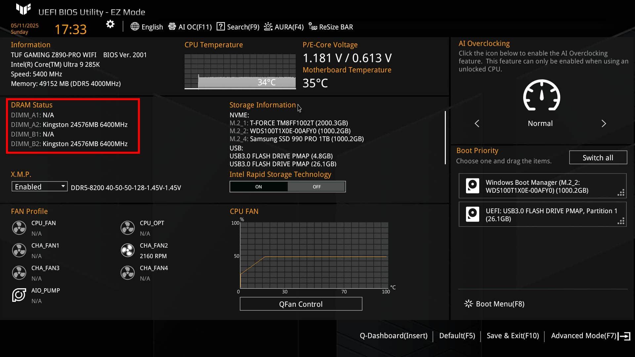Click the CHA_FAN3 fan icon
This screenshot has width=635, height=357.
click(19, 273)
